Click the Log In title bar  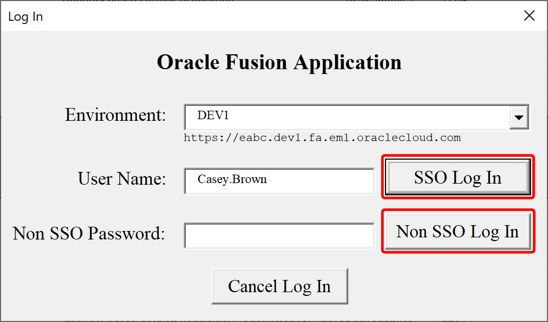[26, 16]
